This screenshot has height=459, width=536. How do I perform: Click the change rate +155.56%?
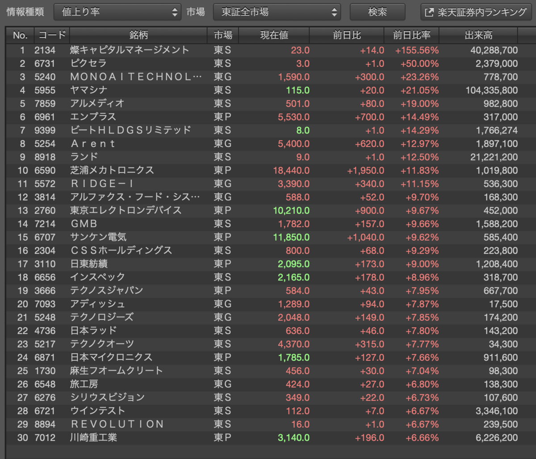pyautogui.click(x=417, y=50)
